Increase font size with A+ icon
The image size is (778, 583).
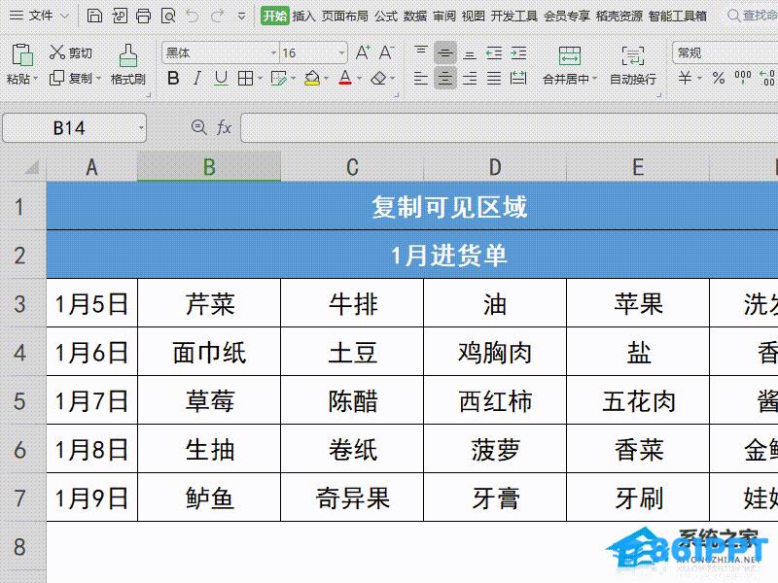point(363,52)
